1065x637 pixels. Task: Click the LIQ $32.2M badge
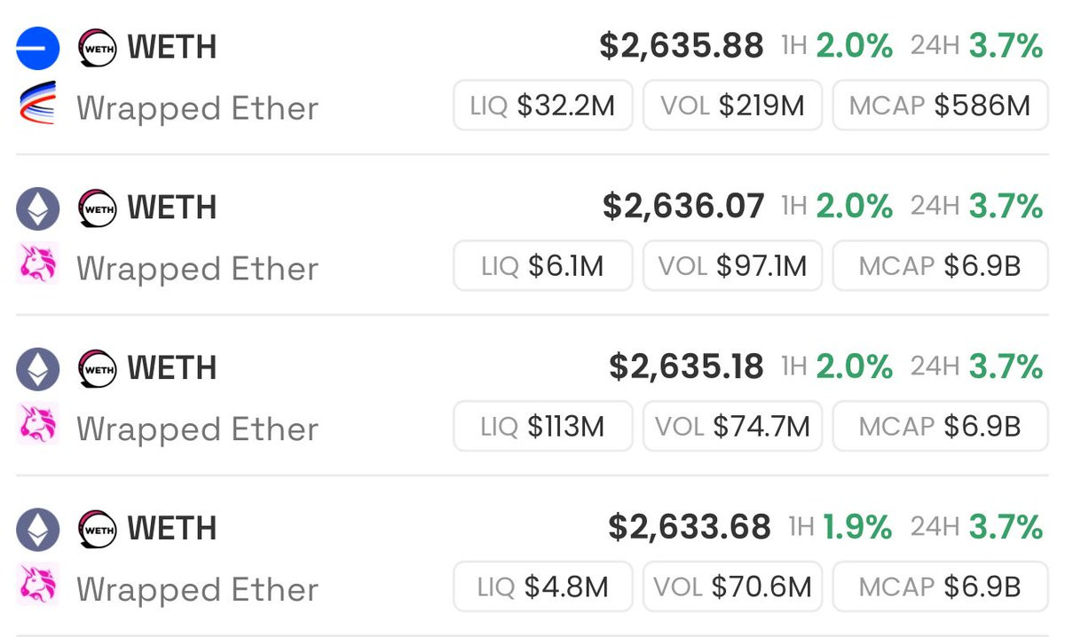pyautogui.click(x=542, y=106)
